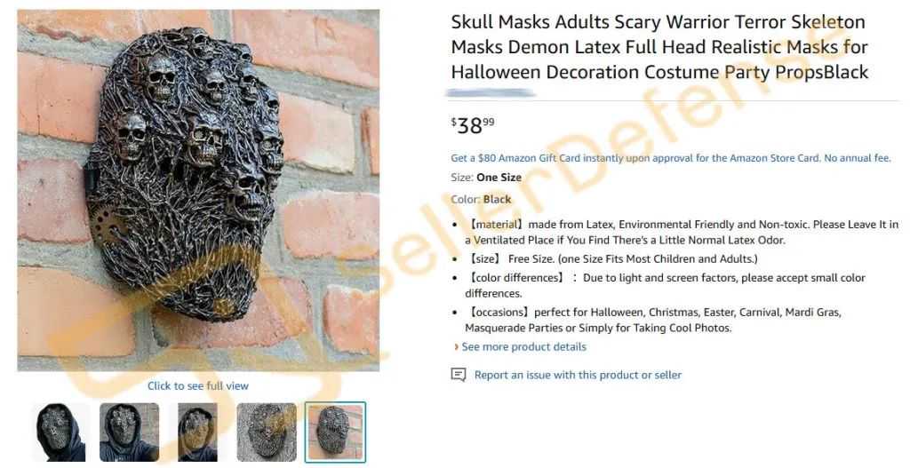
Task: Select the narrow third thumbnail image
Action: point(197,432)
